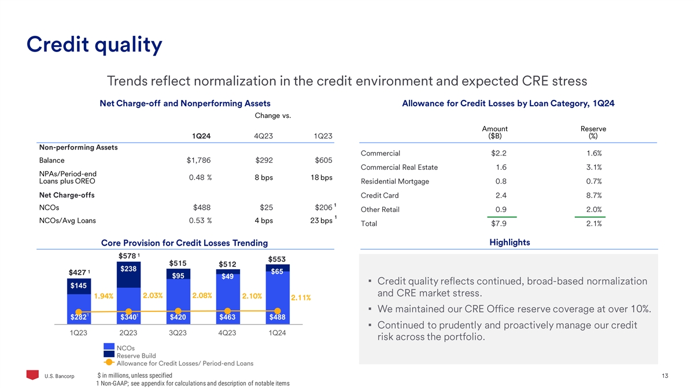Screen dimensions: 694x390
Task: Click the Core Provision for Credit Losses Trending heading
Action: (184, 243)
